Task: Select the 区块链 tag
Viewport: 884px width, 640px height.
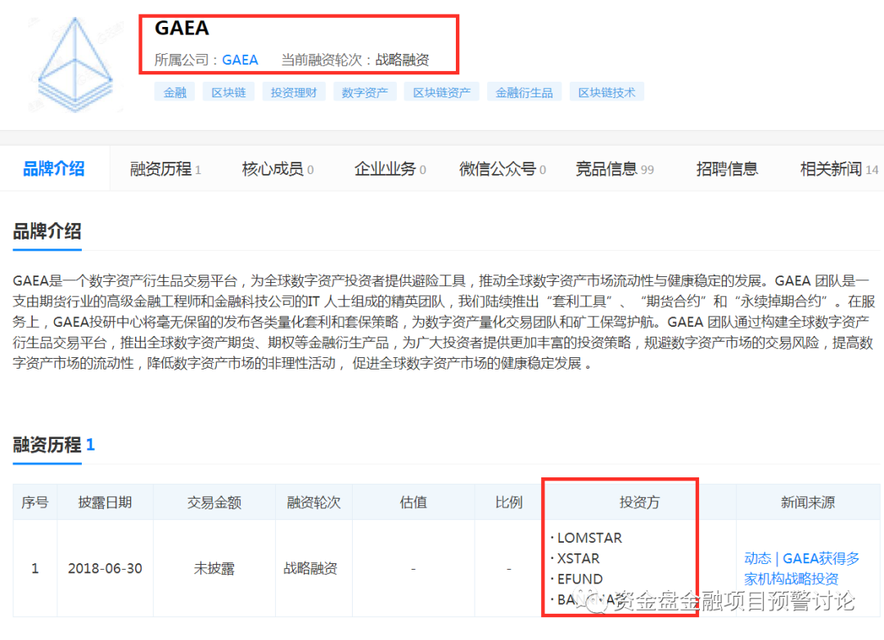Action: pyautogui.click(x=228, y=92)
